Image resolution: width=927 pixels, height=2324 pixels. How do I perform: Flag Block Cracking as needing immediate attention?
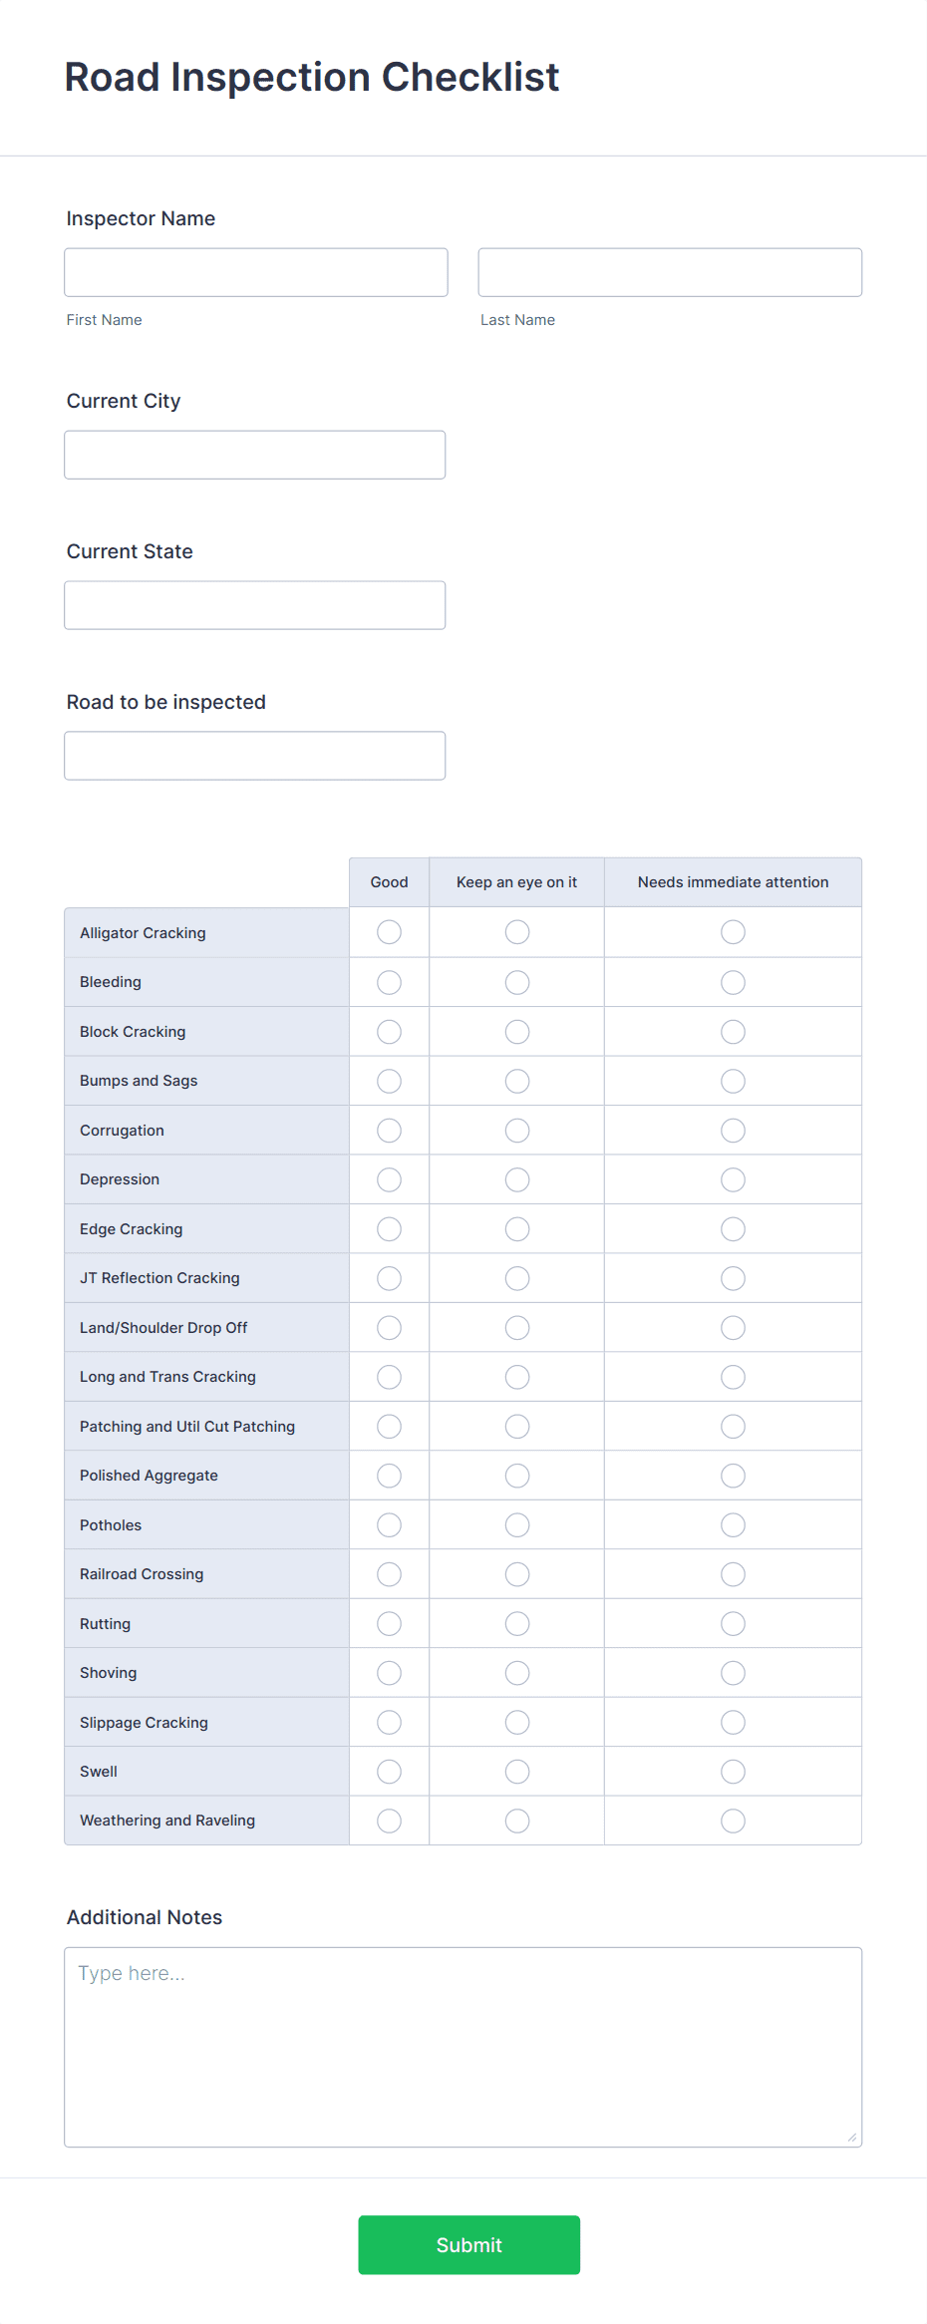click(733, 1031)
